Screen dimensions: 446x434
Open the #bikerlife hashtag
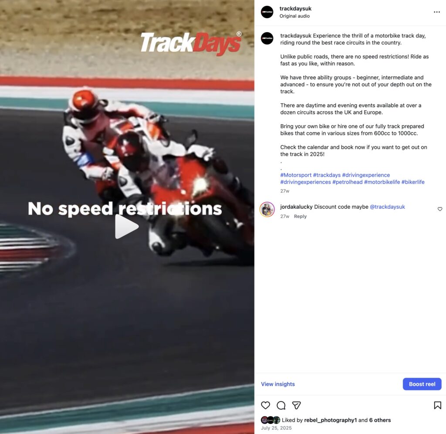click(x=413, y=182)
